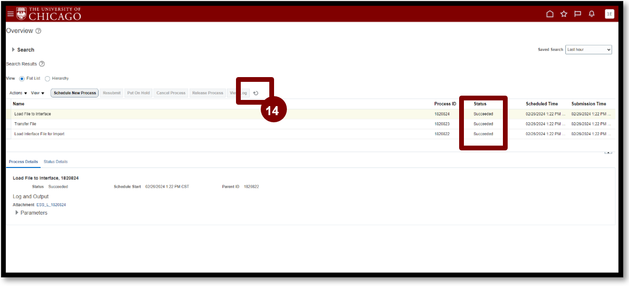Switch to the Status Details tab
629x286 pixels.
(56, 162)
